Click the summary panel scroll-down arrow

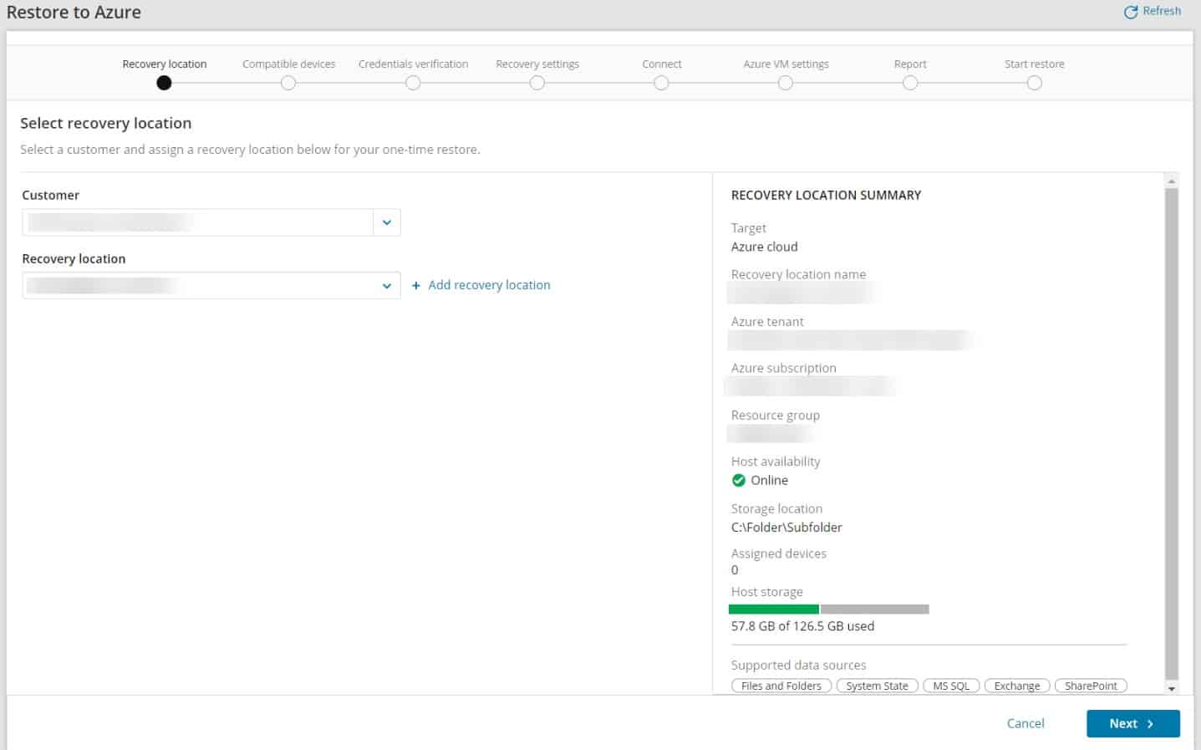[1172, 689]
